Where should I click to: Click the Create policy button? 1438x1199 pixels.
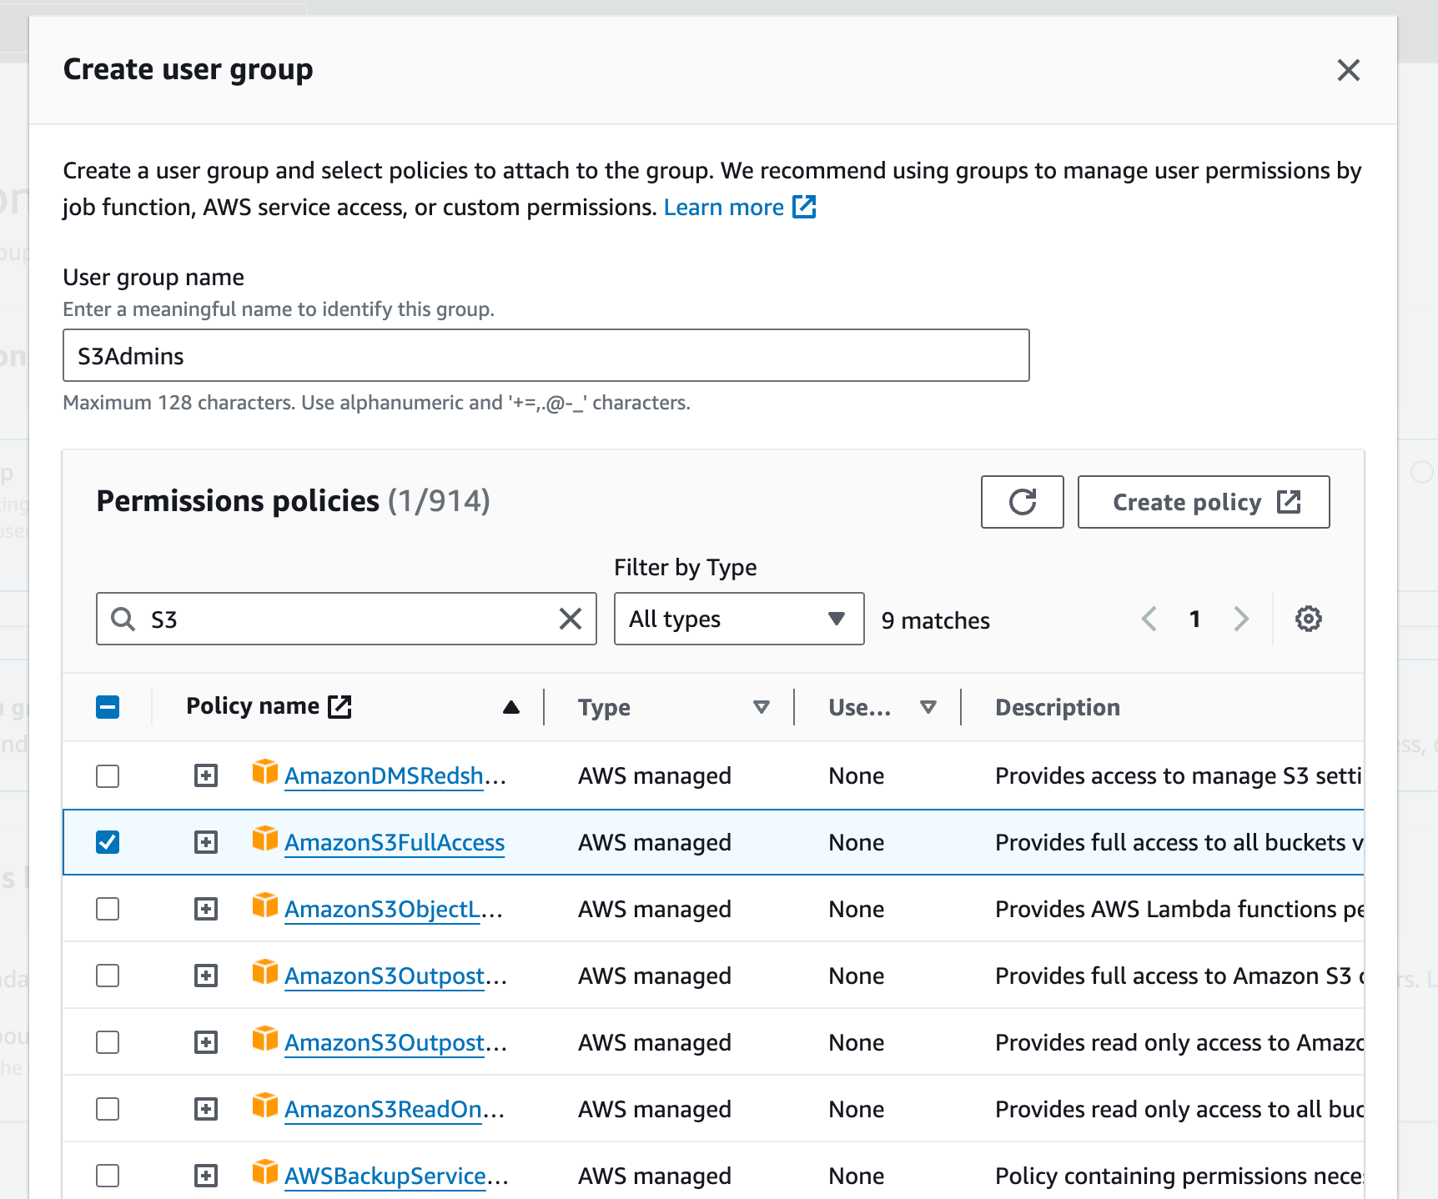[1203, 502]
